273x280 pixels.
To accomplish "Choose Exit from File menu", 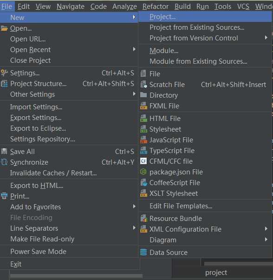I will [69, 264].
